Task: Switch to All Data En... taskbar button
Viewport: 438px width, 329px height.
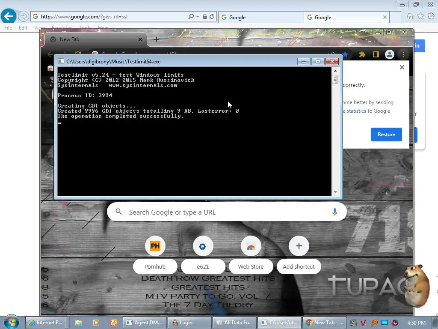Action: pos(234,323)
